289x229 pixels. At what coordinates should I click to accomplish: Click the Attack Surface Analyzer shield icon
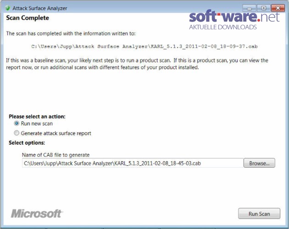(7, 8)
